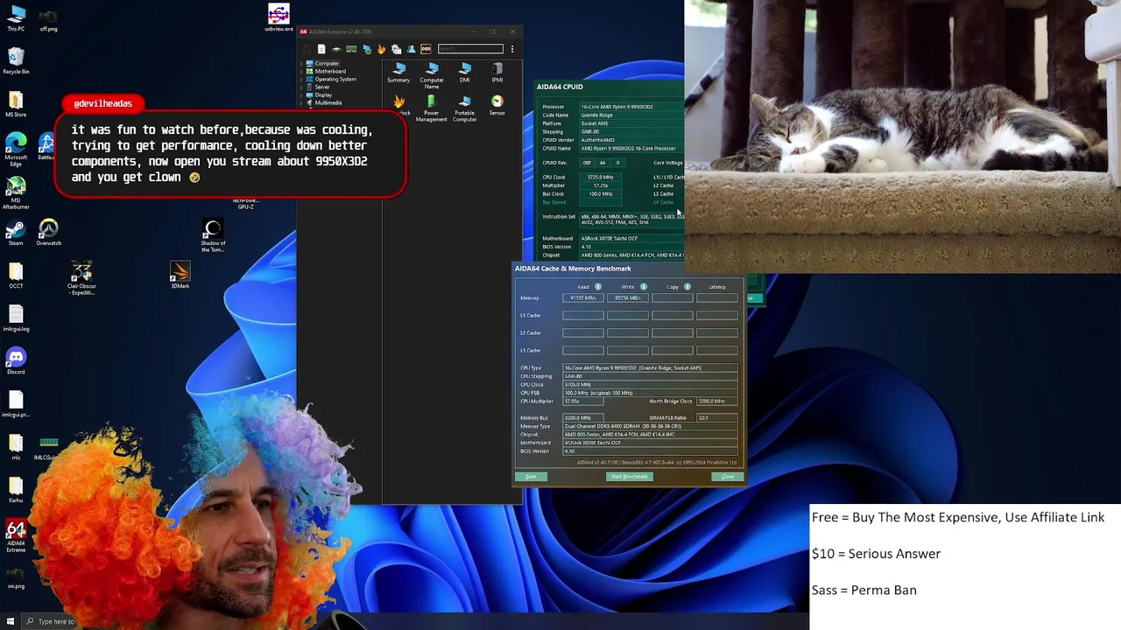Viewport: 1121px width, 630px height.
Task: Select the MS Store folder desktop icon
Action: point(16,104)
